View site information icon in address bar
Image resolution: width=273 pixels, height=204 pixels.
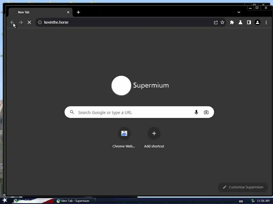click(40, 22)
